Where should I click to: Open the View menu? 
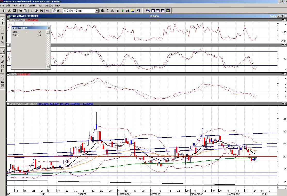[15, 5]
